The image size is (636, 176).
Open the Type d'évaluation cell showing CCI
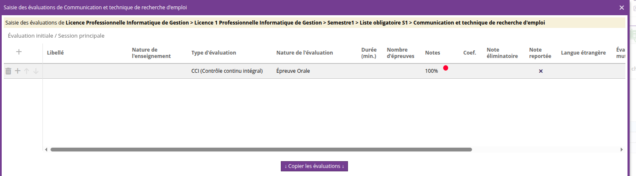(227, 71)
